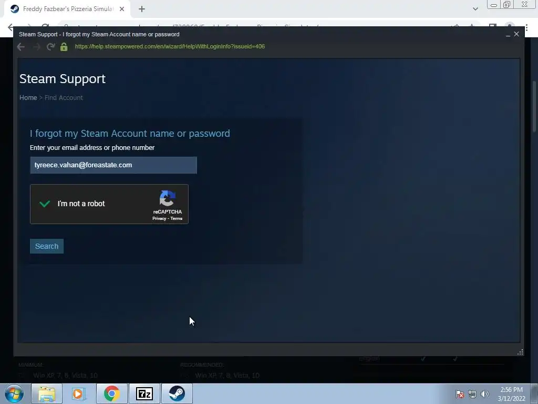
Task: Go forward in Steam Support window
Action: [36, 47]
